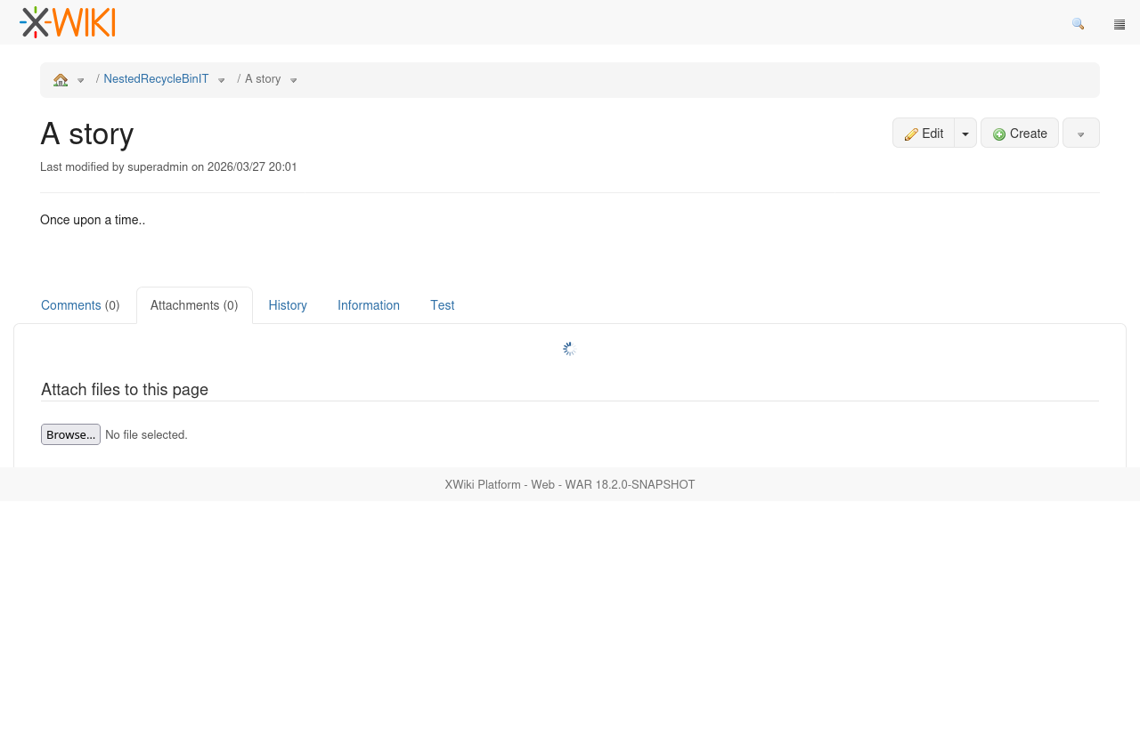Click the No file selected label
The width and height of the screenshot is (1140, 737).
tap(146, 435)
